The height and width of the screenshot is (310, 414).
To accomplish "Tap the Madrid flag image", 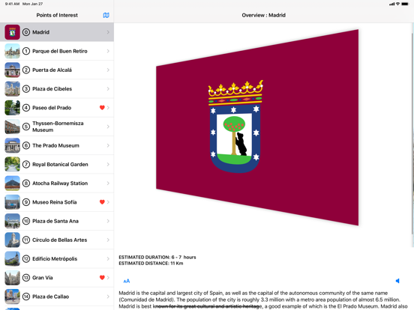I will click(257, 127).
